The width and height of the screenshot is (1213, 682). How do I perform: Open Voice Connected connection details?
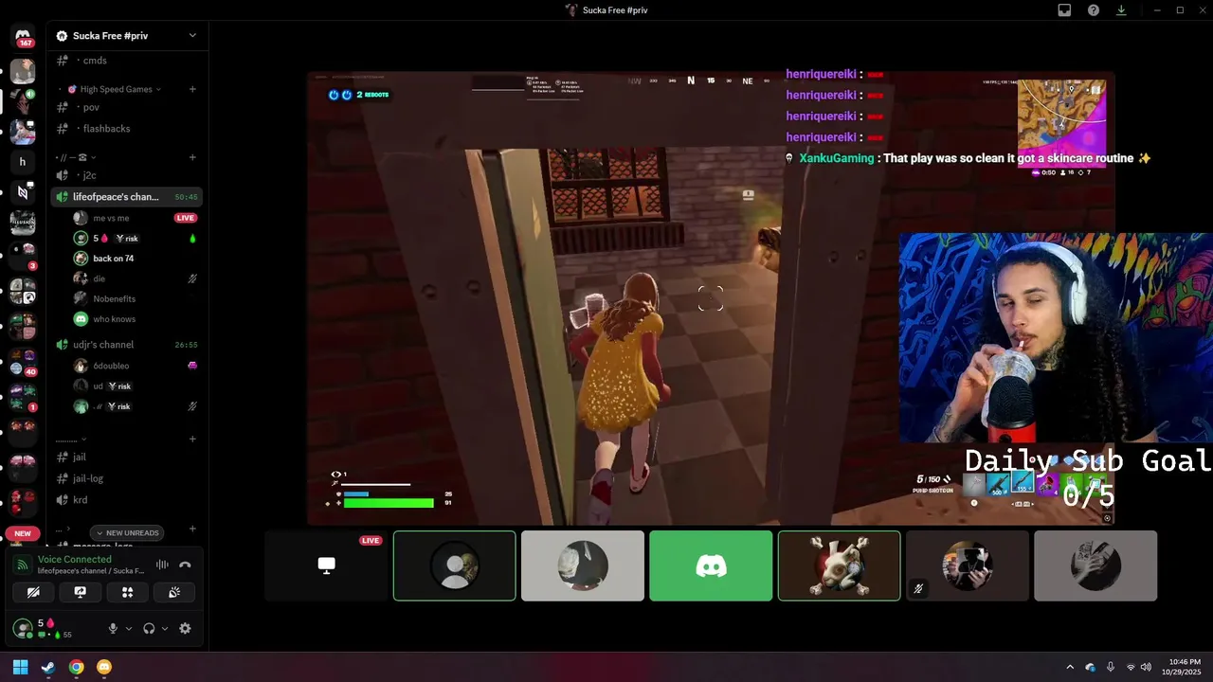click(75, 560)
